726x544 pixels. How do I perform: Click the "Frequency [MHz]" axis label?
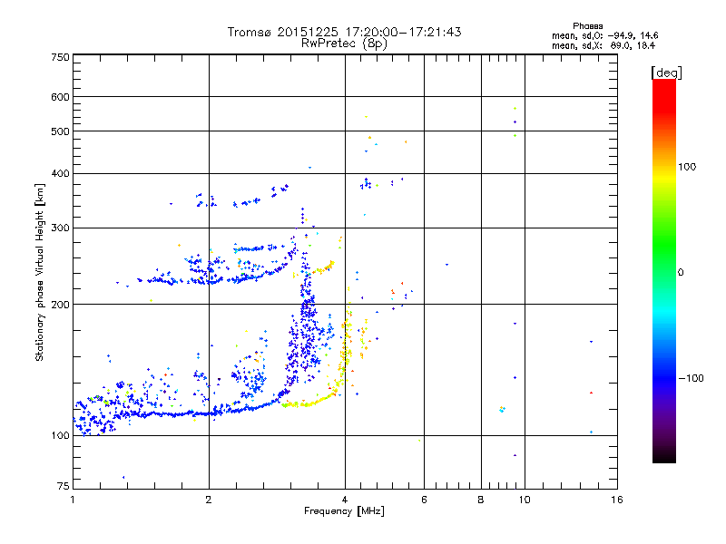click(x=344, y=510)
